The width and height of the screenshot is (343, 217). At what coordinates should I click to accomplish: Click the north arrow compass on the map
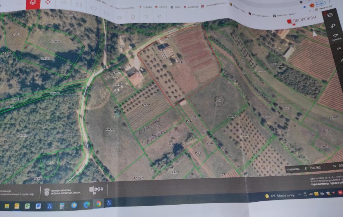pyautogui.click(x=314, y=32)
